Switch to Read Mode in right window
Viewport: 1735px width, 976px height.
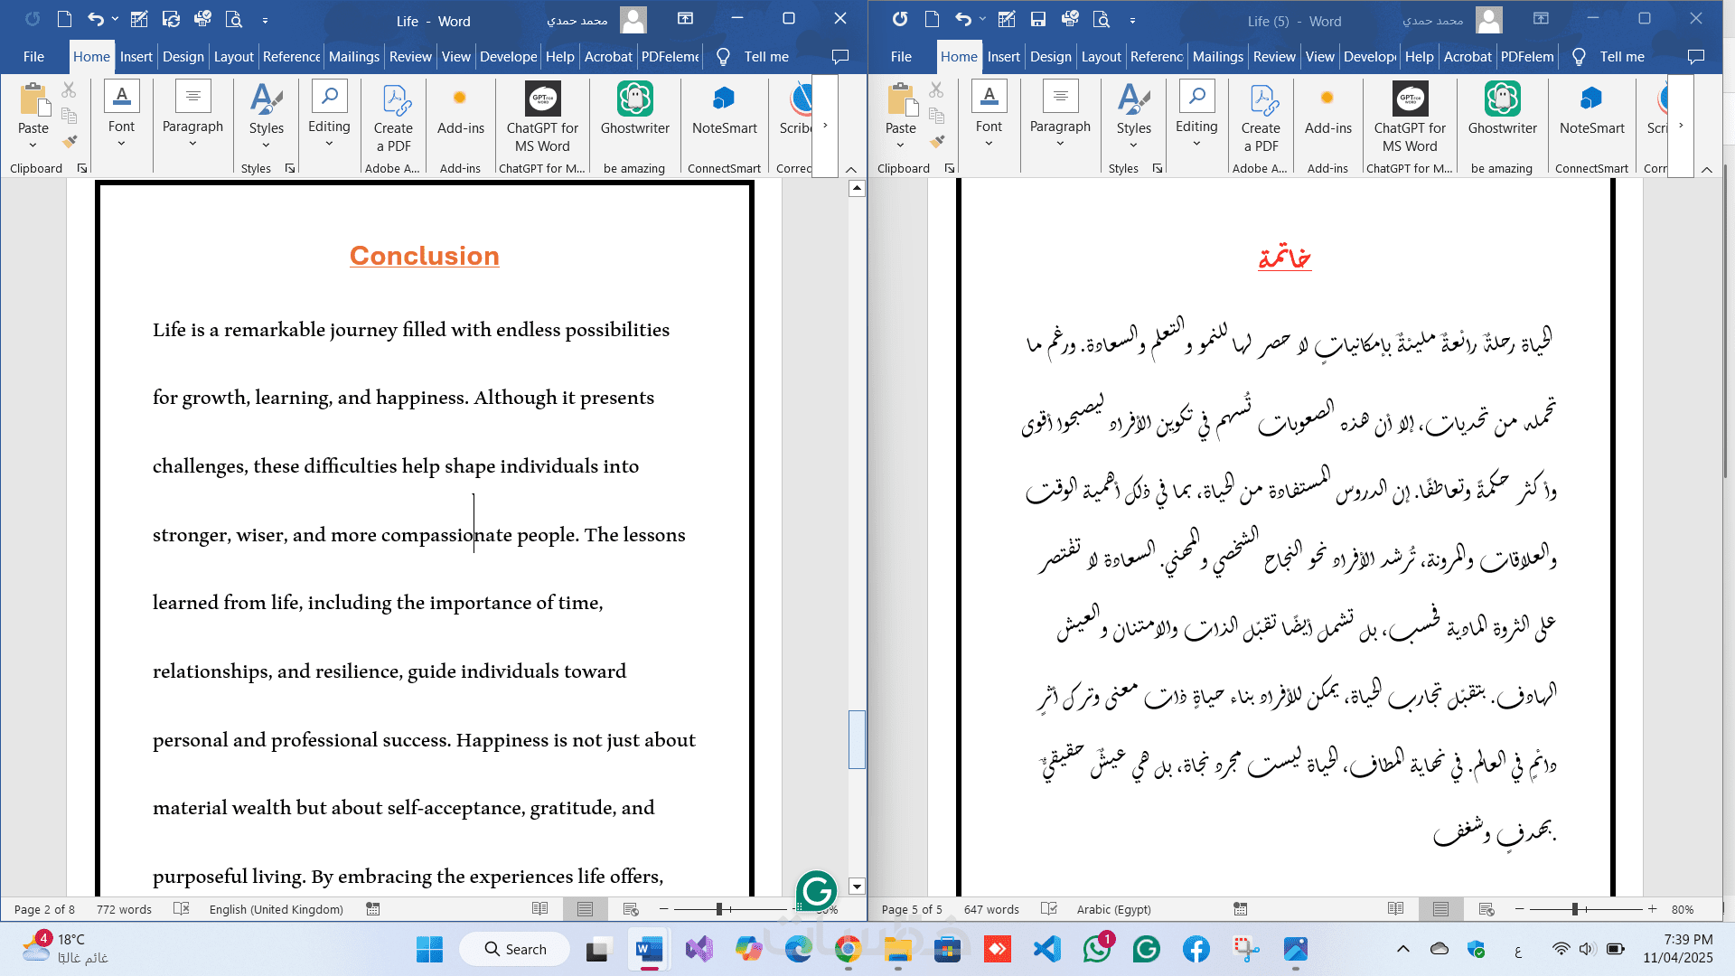pyautogui.click(x=1395, y=909)
